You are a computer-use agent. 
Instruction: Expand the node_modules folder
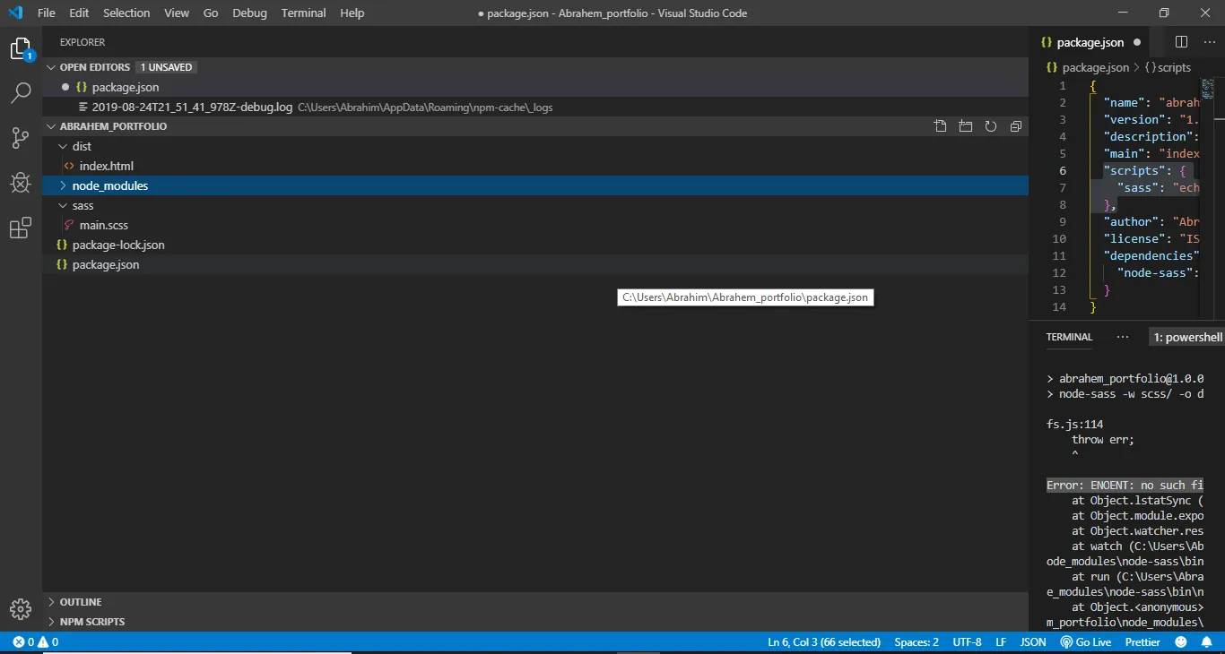(63, 185)
